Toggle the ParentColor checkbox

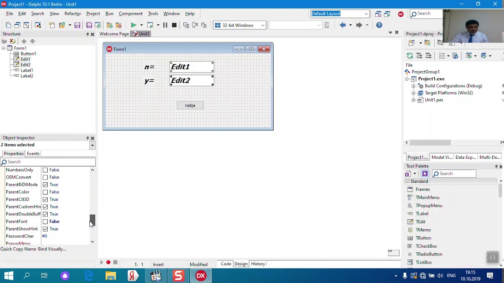coord(45,192)
